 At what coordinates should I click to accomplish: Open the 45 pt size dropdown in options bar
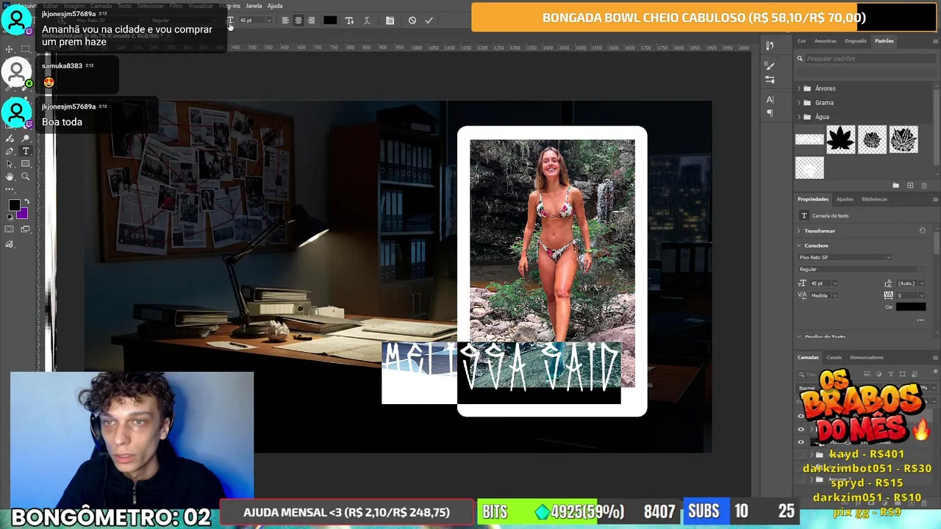click(x=268, y=21)
